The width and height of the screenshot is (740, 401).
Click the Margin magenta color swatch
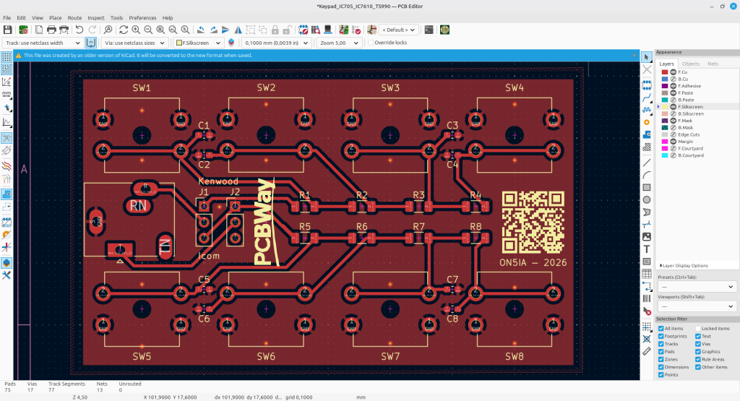pyautogui.click(x=665, y=142)
